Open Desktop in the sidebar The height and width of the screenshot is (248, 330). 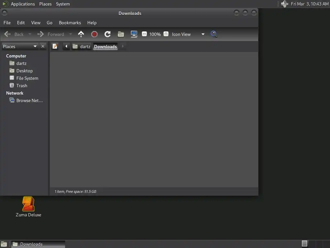coord(24,71)
